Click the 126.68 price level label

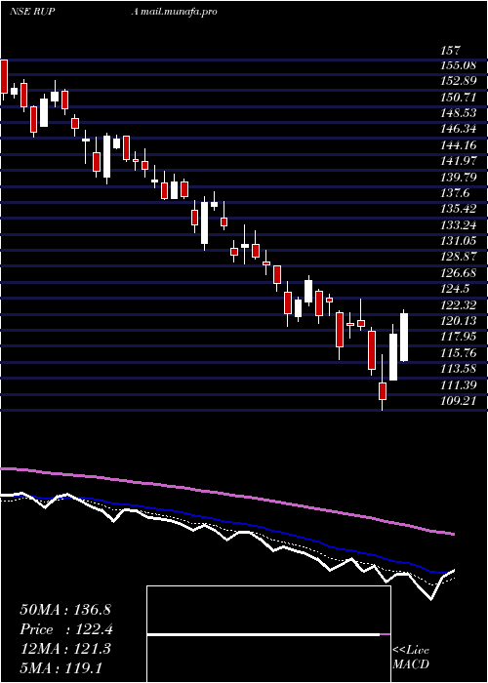pos(459,273)
